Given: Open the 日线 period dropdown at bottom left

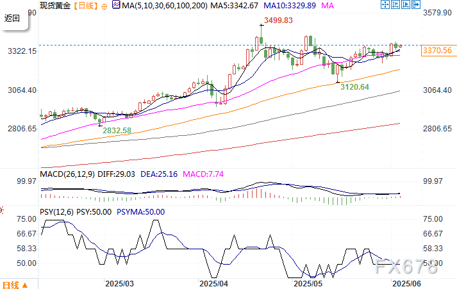Looking at the screenshot, I should tap(14, 283).
